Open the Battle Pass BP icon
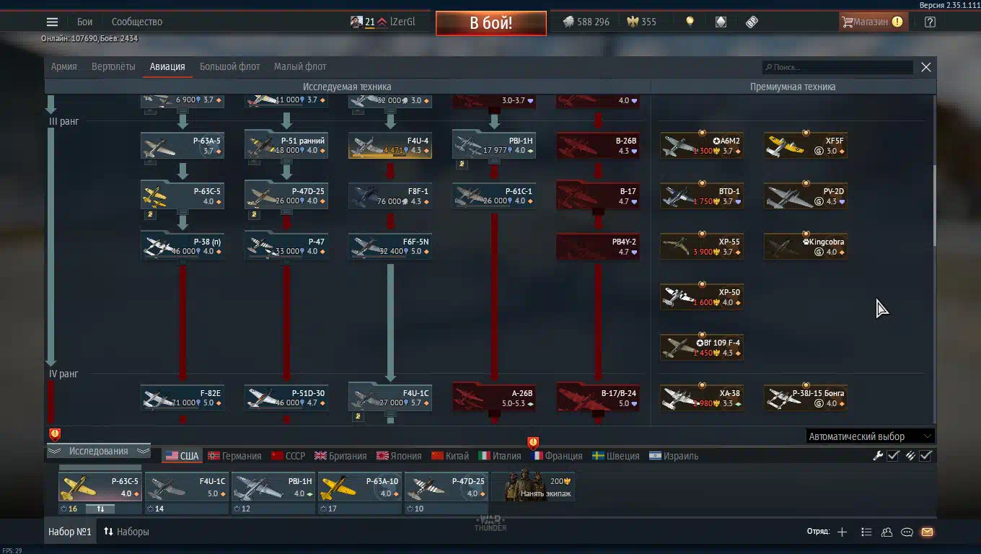Screen dimensions: 981x554 752,22
